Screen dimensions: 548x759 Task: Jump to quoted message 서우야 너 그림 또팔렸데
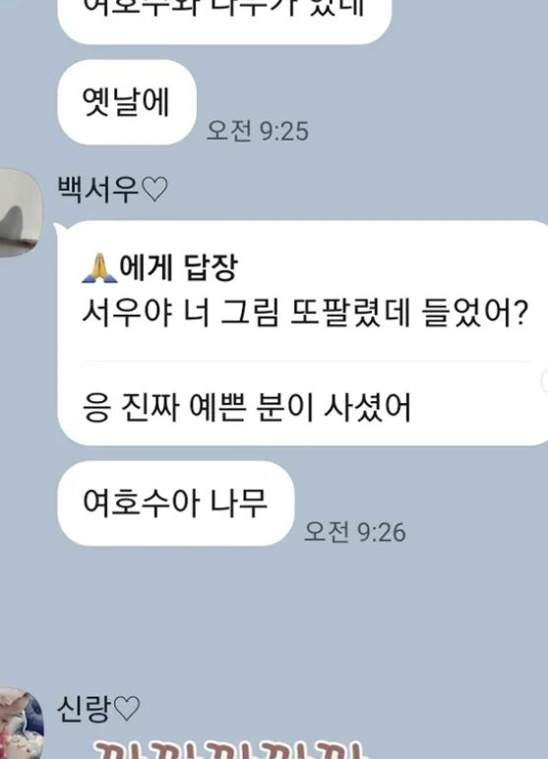tap(304, 313)
